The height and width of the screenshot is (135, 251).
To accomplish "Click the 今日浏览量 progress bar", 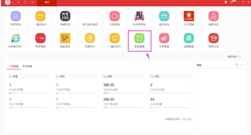I will coord(170,108).
